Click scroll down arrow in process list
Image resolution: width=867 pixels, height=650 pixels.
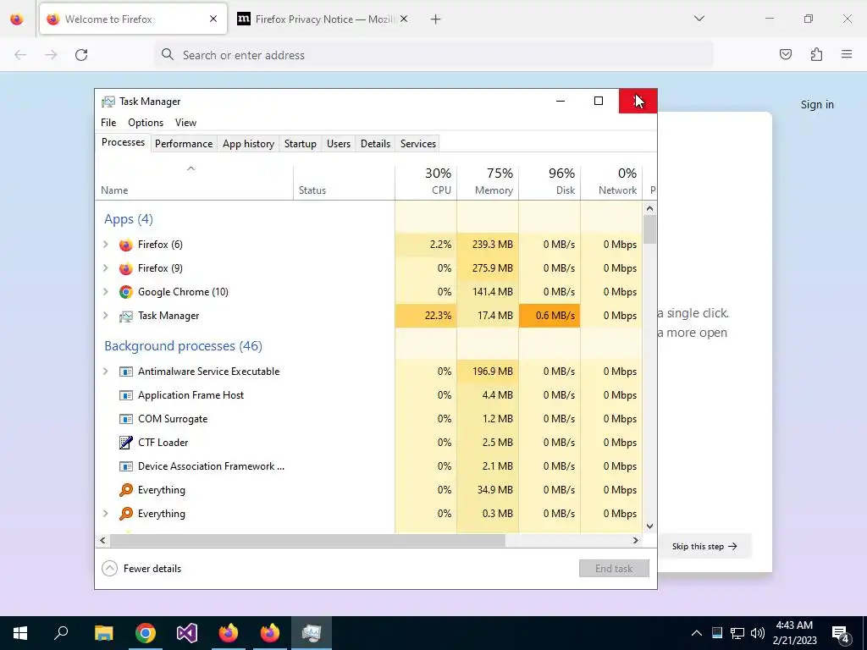click(x=649, y=526)
